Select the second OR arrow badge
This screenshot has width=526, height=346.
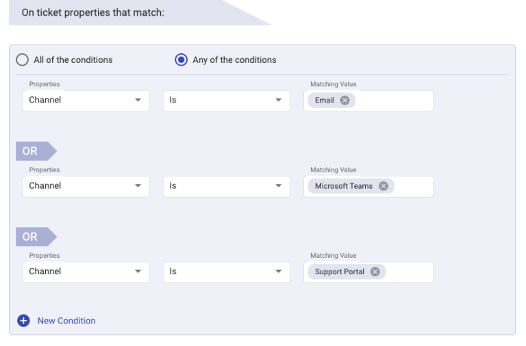(36, 237)
